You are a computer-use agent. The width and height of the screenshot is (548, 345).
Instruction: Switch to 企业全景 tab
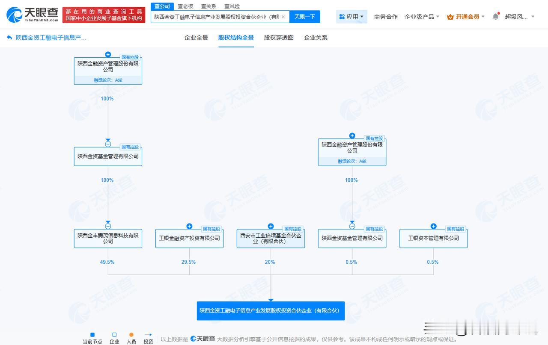[x=196, y=38]
